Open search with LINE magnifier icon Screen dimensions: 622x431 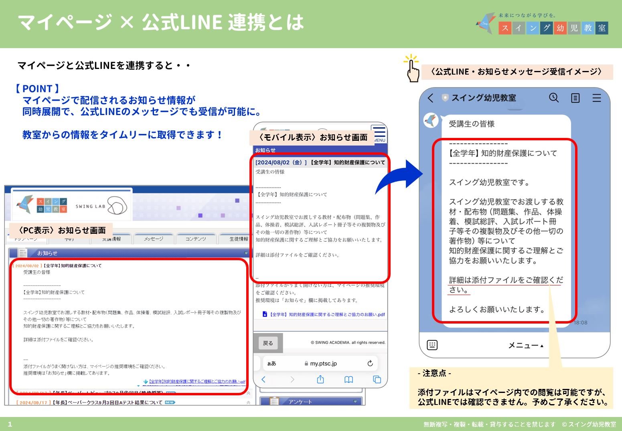554,97
